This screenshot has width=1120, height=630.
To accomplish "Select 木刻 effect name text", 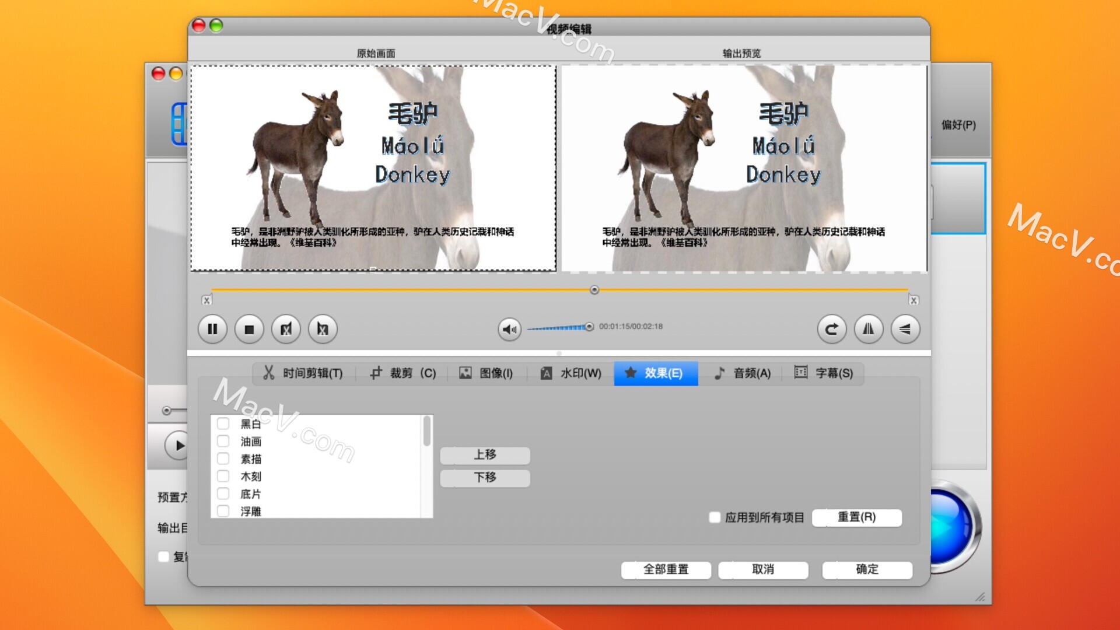I will [x=251, y=477].
